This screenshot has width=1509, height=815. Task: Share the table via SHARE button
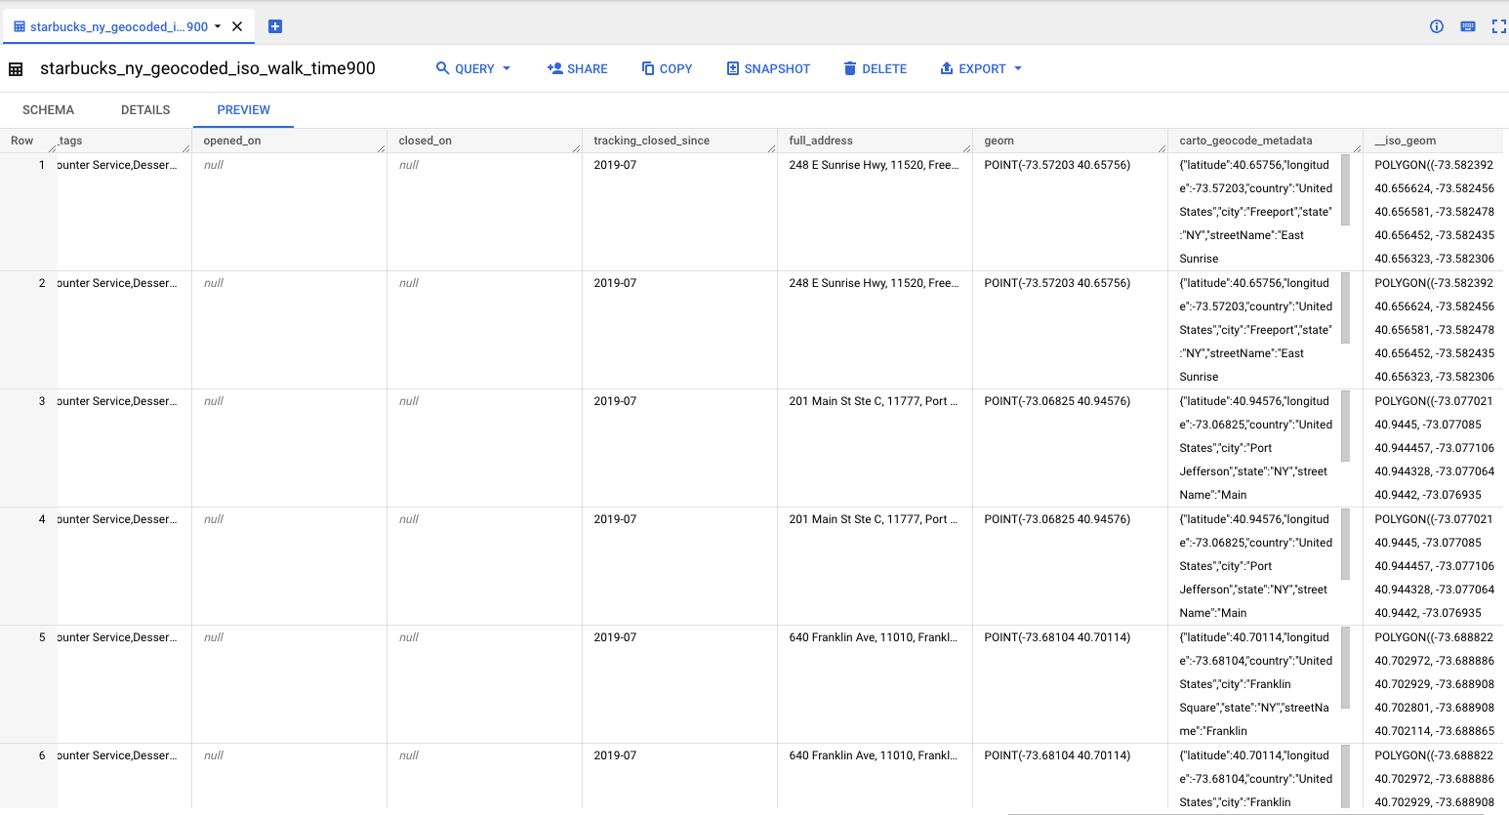pyautogui.click(x=577, y=68)
